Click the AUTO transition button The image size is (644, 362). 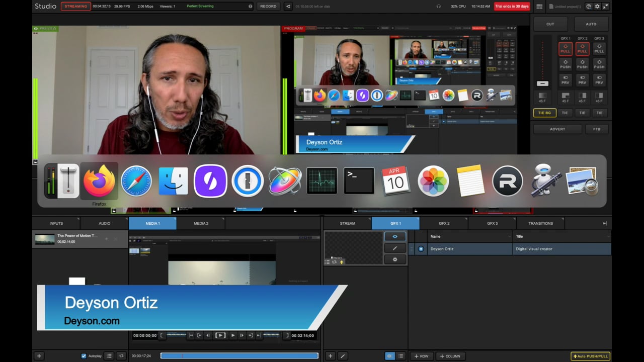click(591, 24)
